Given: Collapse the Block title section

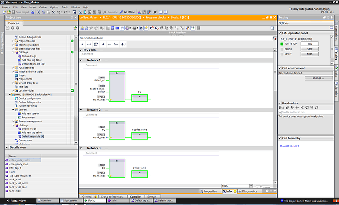Looking at the screenshot, I should 81,50.
